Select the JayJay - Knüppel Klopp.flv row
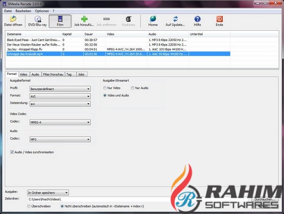Screen dimensions: 284x214 coord(118,49)
